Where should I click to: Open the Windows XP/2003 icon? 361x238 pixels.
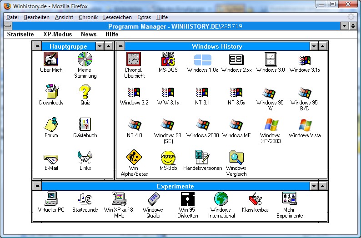(271, 125)
